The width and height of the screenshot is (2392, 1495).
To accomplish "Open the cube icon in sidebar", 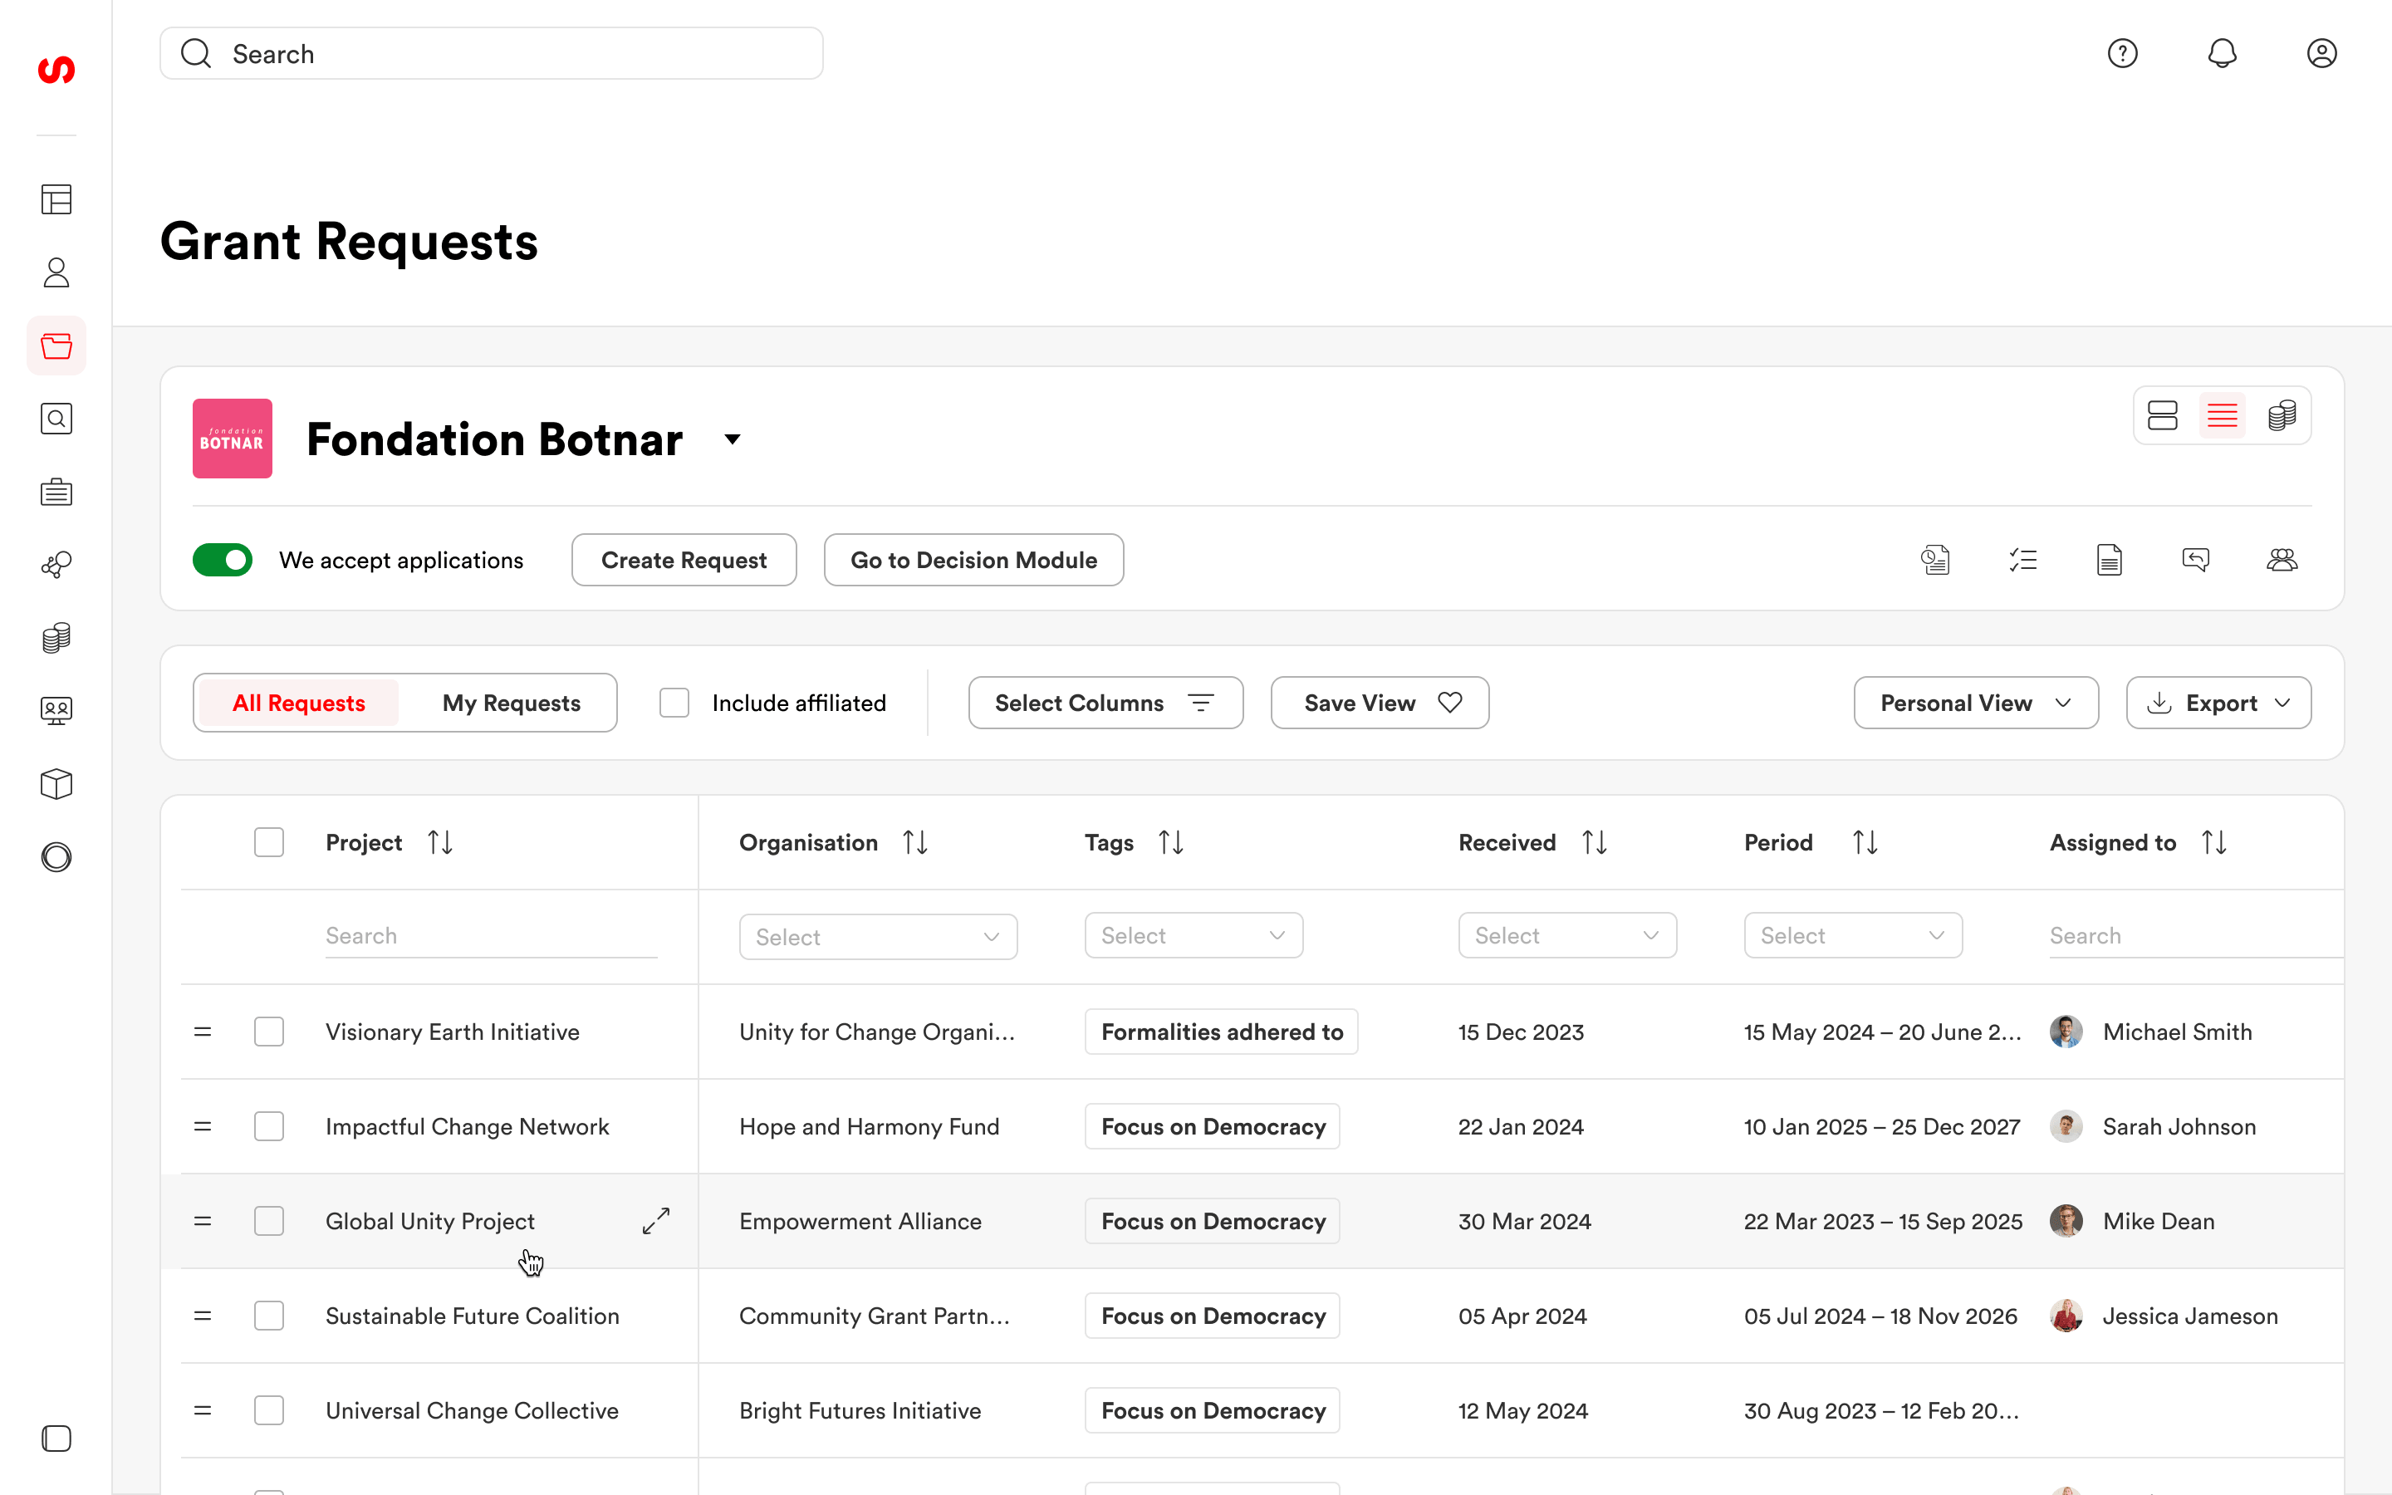I will [x=56, y=784].
